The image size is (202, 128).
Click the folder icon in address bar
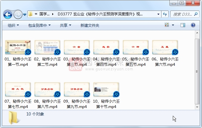click(x=30, y=14)
